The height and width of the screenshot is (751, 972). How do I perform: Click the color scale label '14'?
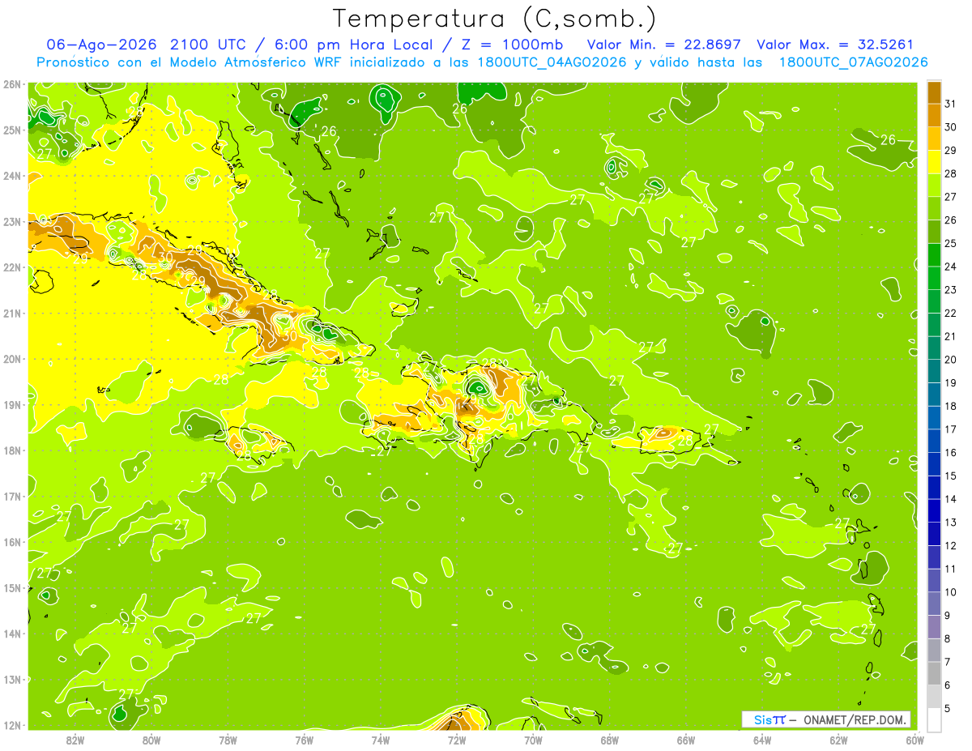[951, 499]
